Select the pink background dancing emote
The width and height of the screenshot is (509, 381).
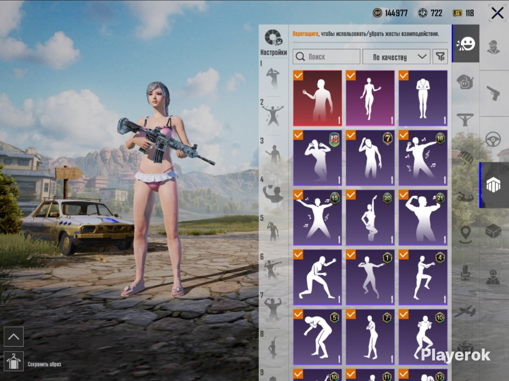[370, 98]
